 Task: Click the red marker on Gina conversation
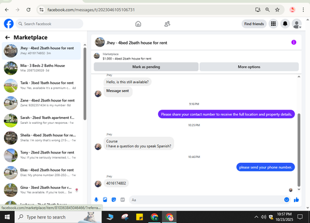coord(77,190)
